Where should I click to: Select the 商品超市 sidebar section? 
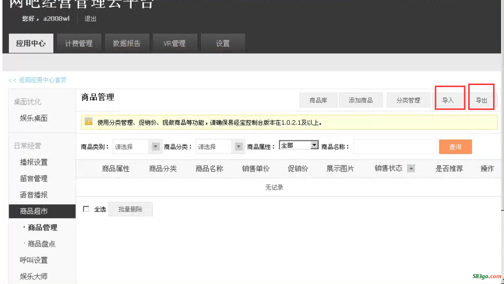(x=42, y=211)
